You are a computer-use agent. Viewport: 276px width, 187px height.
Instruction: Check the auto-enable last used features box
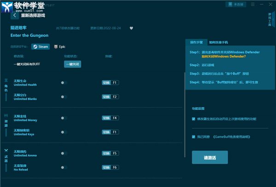click(194, 119)
